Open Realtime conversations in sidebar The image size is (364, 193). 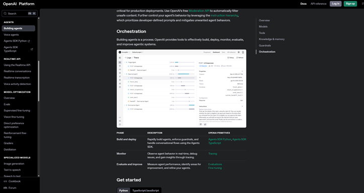pos(17,71)
